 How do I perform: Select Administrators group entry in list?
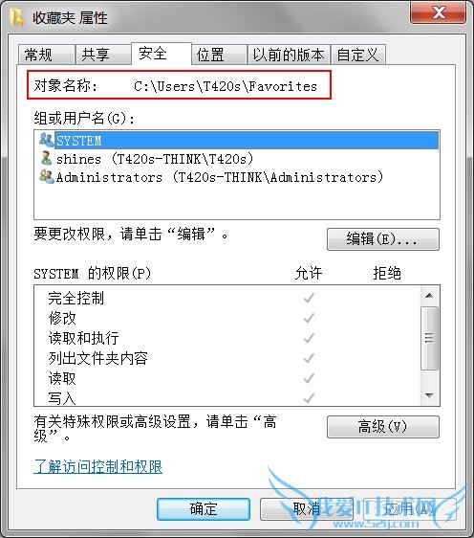point(220,177)
